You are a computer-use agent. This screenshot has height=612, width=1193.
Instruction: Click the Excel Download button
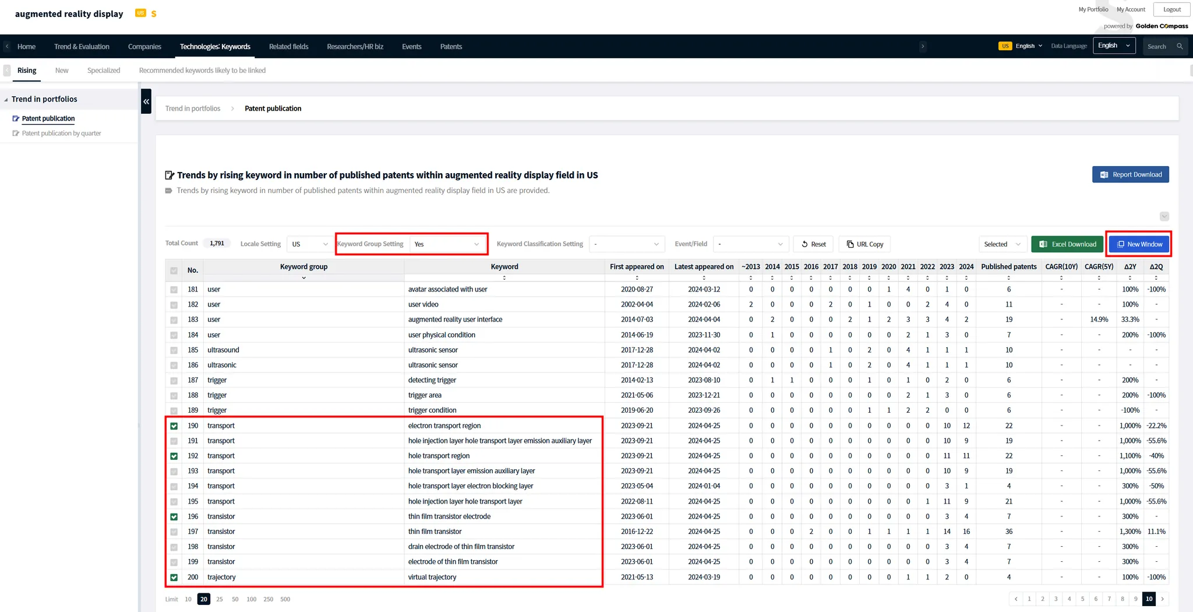click(1068, 244)
